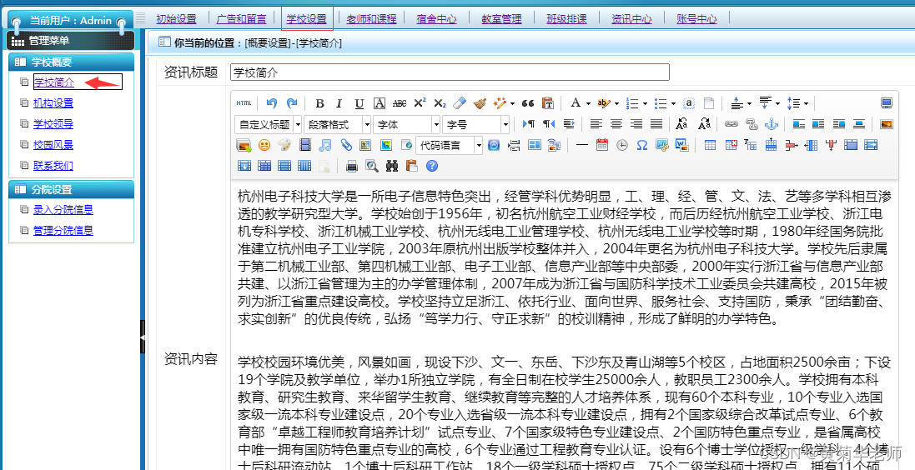Click the clear document blank-page icon
The image size is (915, 470).
(x=709, y=103)
